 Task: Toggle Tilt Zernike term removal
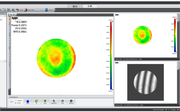(36, 101)
